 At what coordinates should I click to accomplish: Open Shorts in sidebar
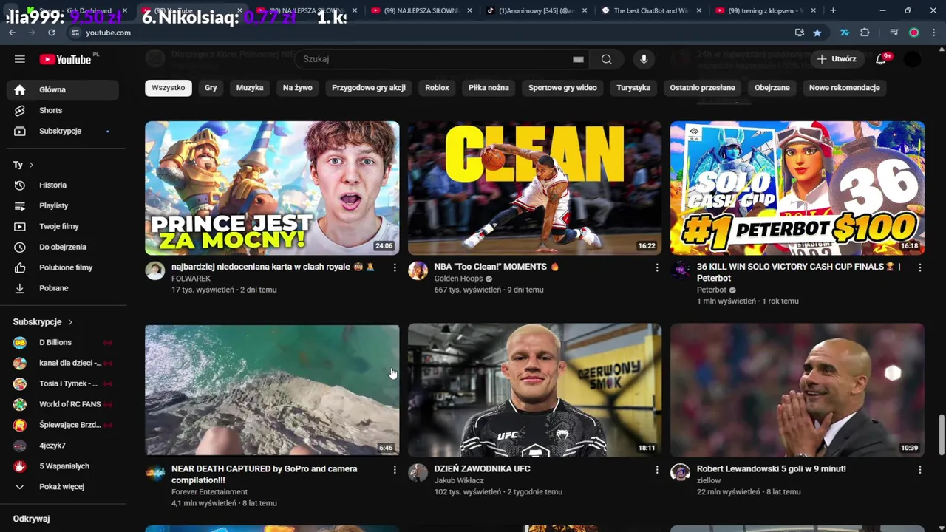coord(63,110)
